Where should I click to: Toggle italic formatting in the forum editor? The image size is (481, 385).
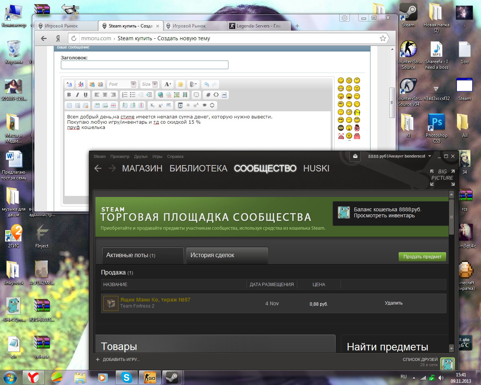point(77,95)
